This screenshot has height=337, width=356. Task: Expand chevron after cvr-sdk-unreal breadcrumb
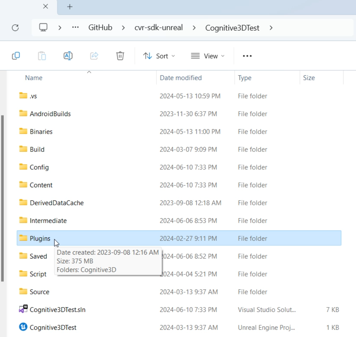[194, 28]
